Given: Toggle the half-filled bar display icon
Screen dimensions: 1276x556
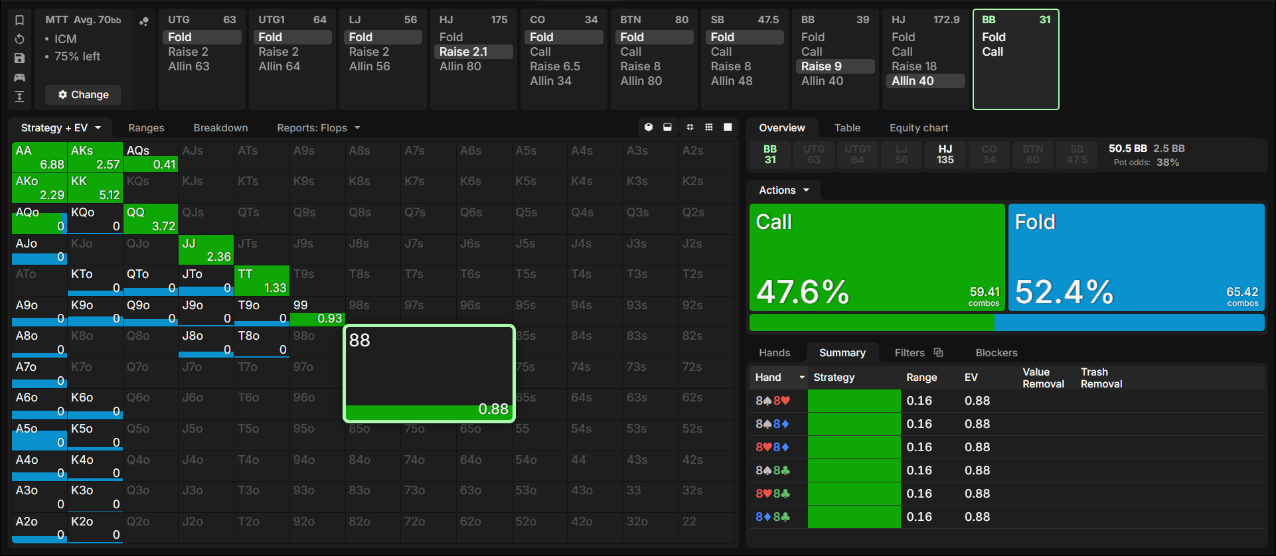Looking at the screenshot, I should (x=667, y=127).
